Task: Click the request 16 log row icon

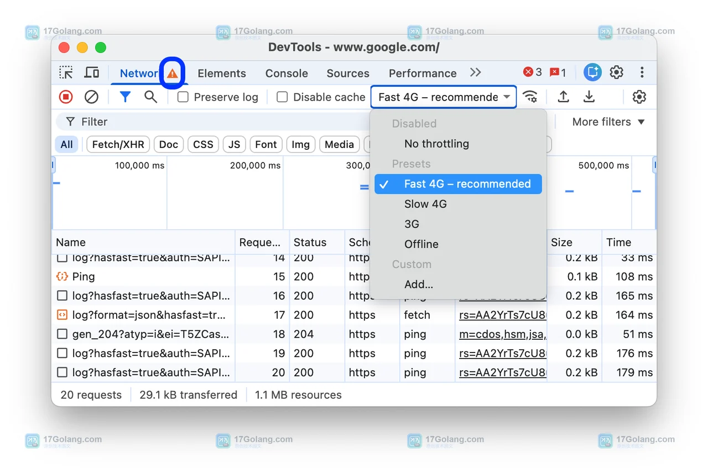Action: coord(63,296)
